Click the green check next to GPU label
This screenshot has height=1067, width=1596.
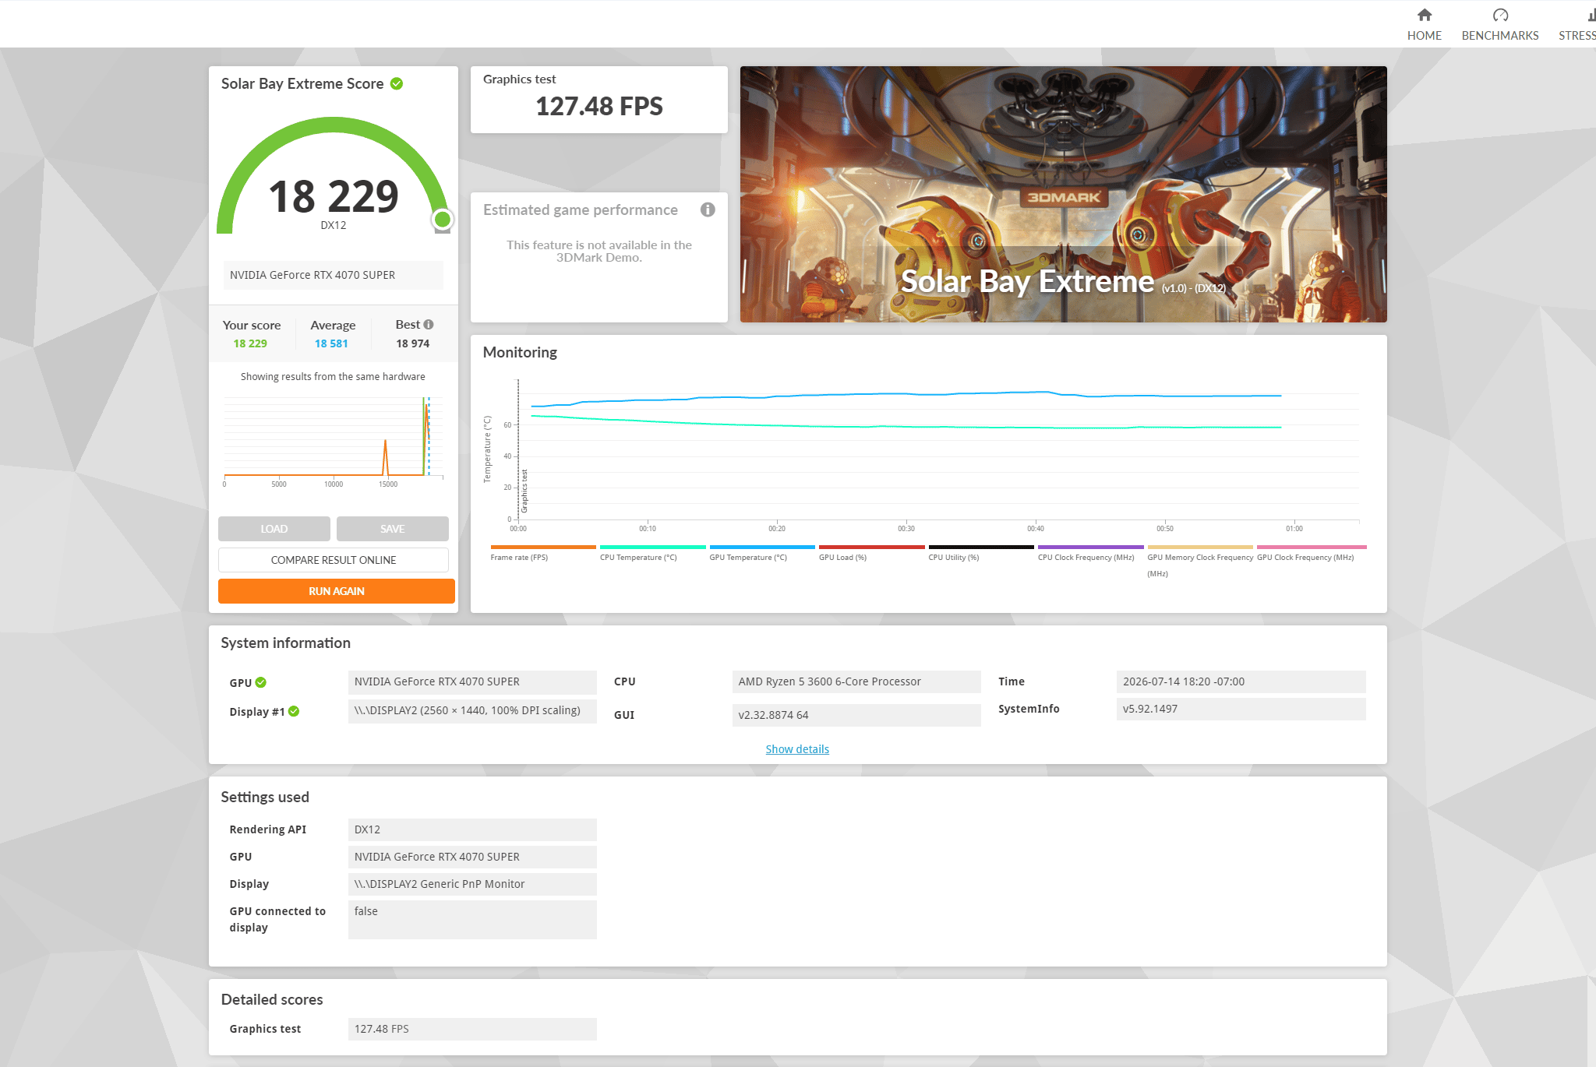[261, 682]
